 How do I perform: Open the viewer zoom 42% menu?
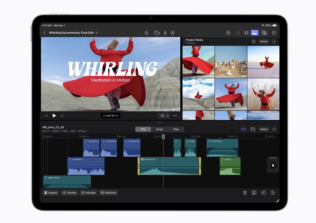click(164, 116)
